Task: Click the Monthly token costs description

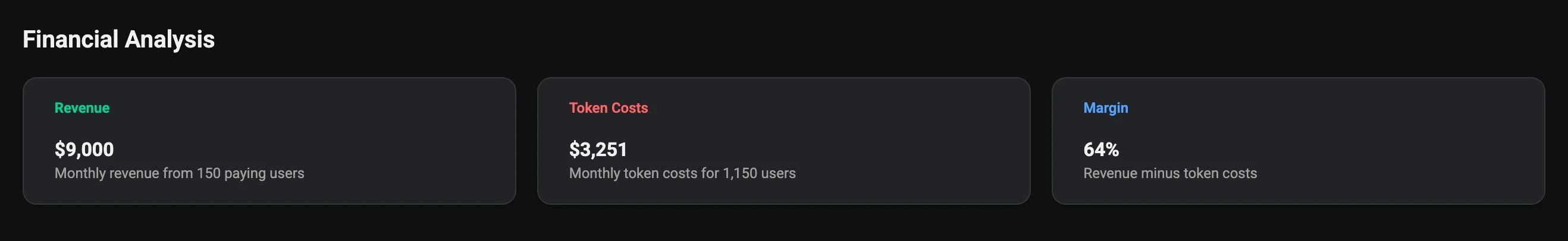Action: coord(682,173)
